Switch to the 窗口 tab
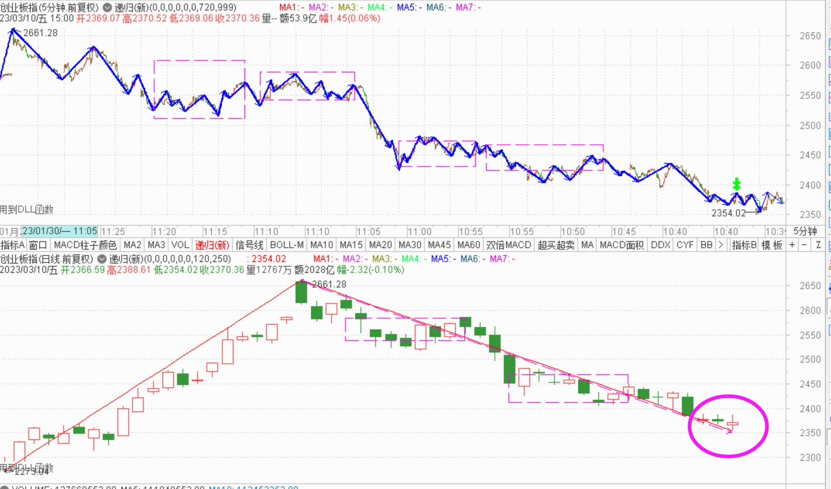 coord(38,245)
